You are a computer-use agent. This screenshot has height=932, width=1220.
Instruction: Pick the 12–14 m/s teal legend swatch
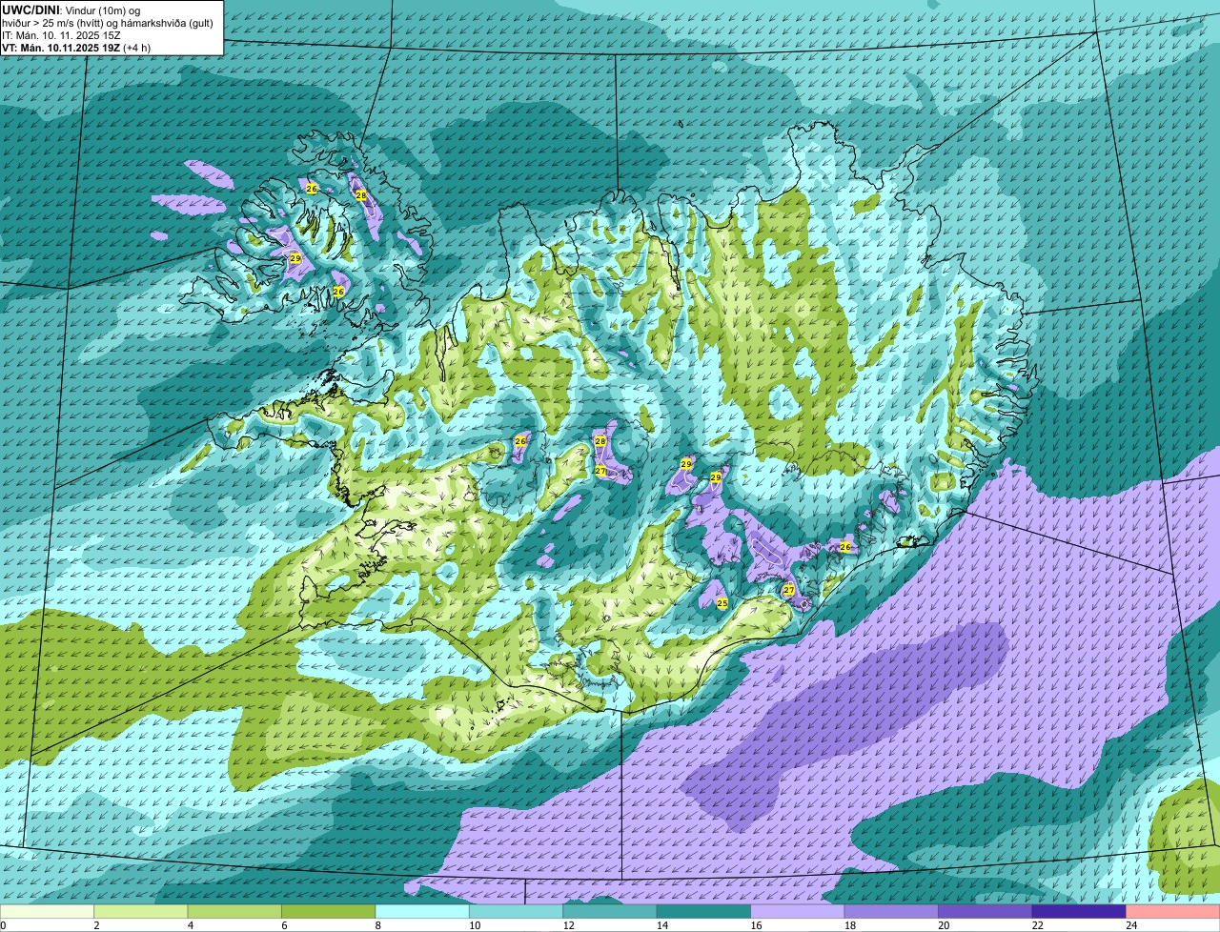[x=611, y=911]
